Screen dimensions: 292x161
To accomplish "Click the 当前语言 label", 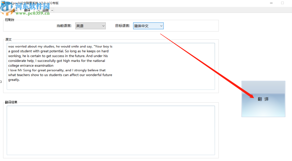I will (64, 26).
